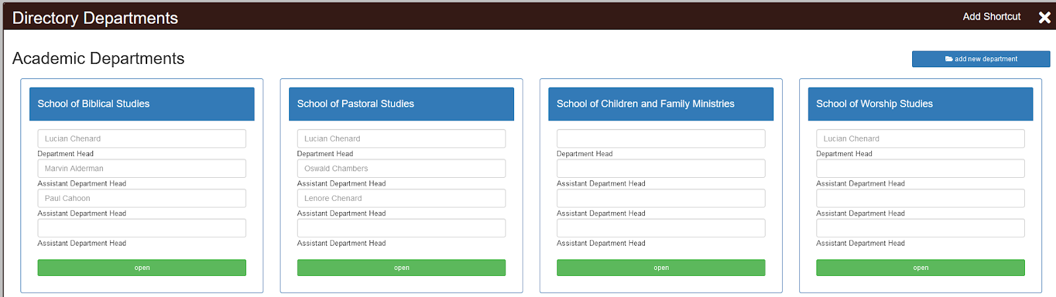1056x297 pixels.
Task: Open School of Children and Family Ministries
Action: coord(661,267)
